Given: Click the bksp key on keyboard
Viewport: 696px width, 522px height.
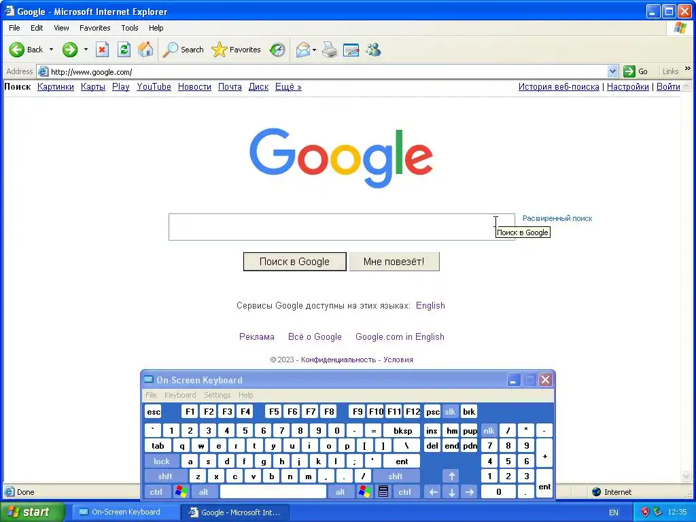Looking at the screenshot, I should [x=403, y=430].
